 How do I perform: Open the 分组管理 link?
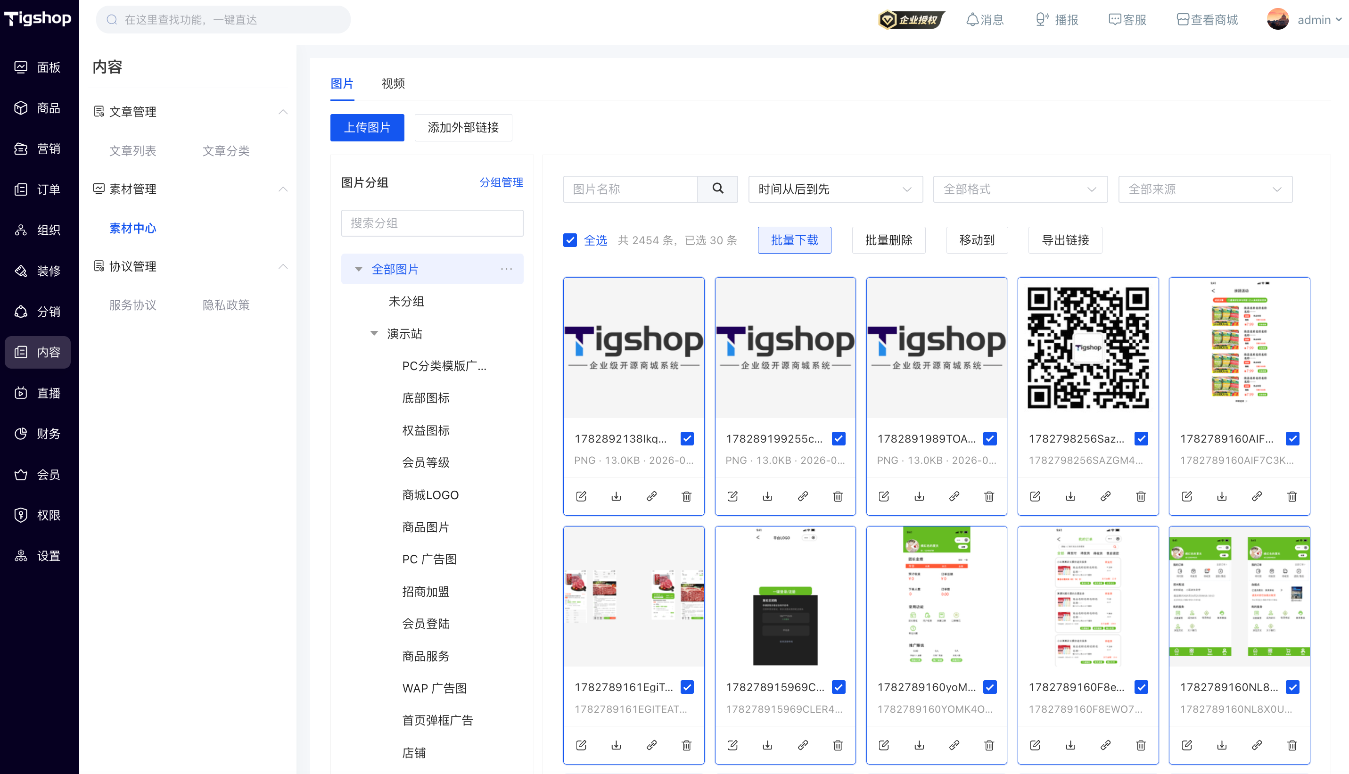point(501,182)
